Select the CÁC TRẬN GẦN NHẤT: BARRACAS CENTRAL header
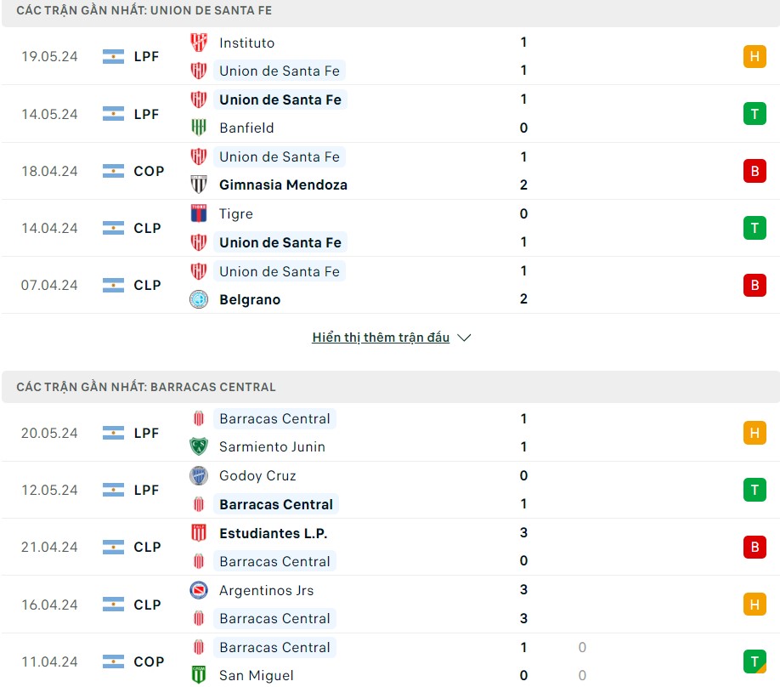780x687 pixels. (147, 387)
